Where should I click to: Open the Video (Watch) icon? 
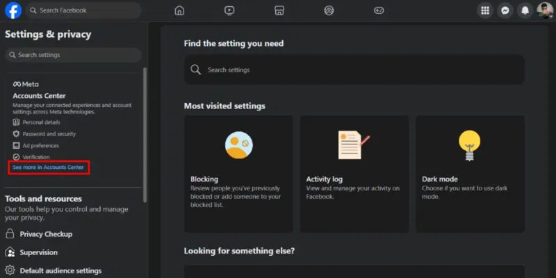pos(229,10)
